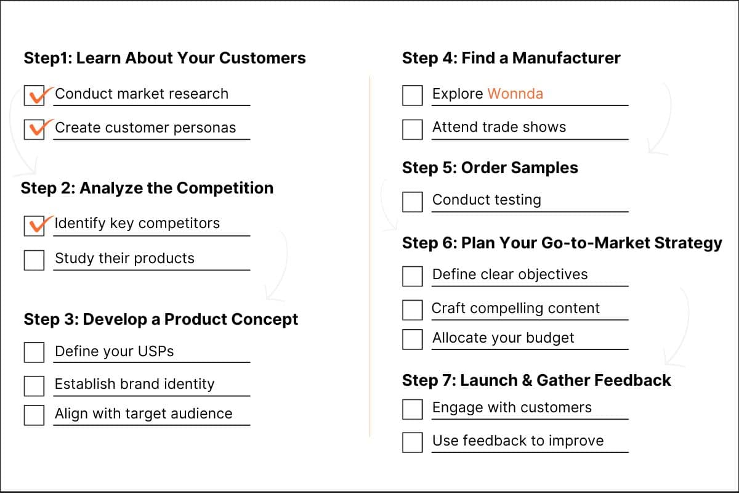Tick Craft compelling content checkbox
The height and width of the screenshot is (493, 739).
pos(413,309)
